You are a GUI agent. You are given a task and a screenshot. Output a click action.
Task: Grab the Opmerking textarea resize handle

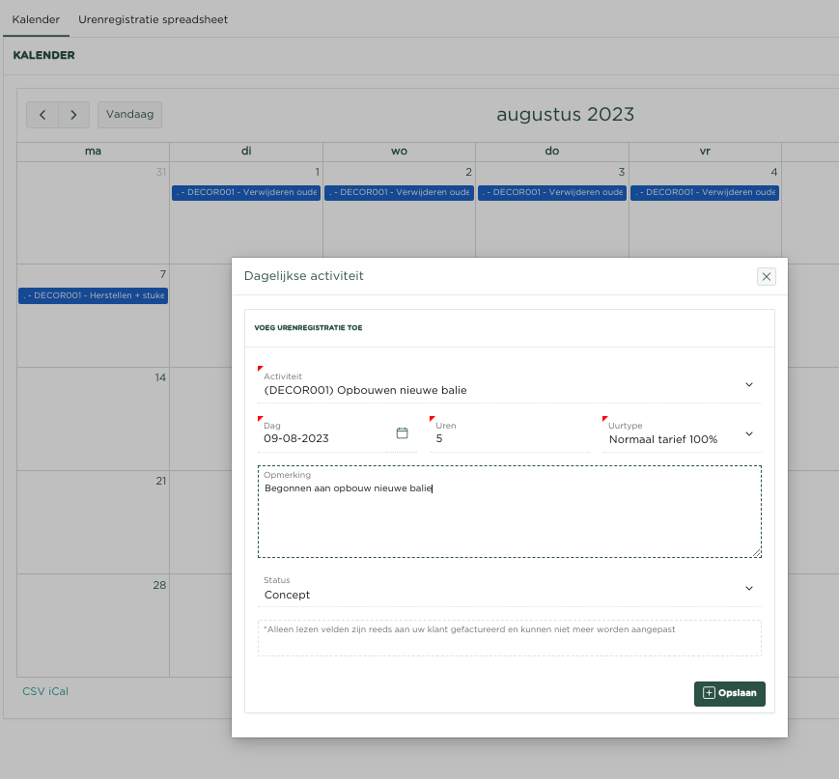(x=756, y=552)
